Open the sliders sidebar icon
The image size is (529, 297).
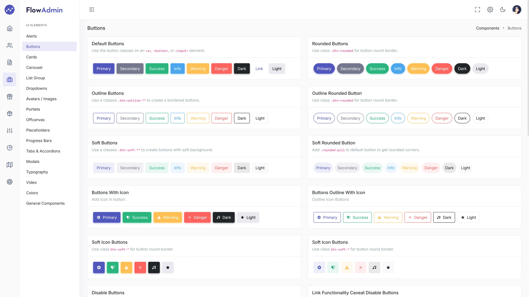coord(10,131)
